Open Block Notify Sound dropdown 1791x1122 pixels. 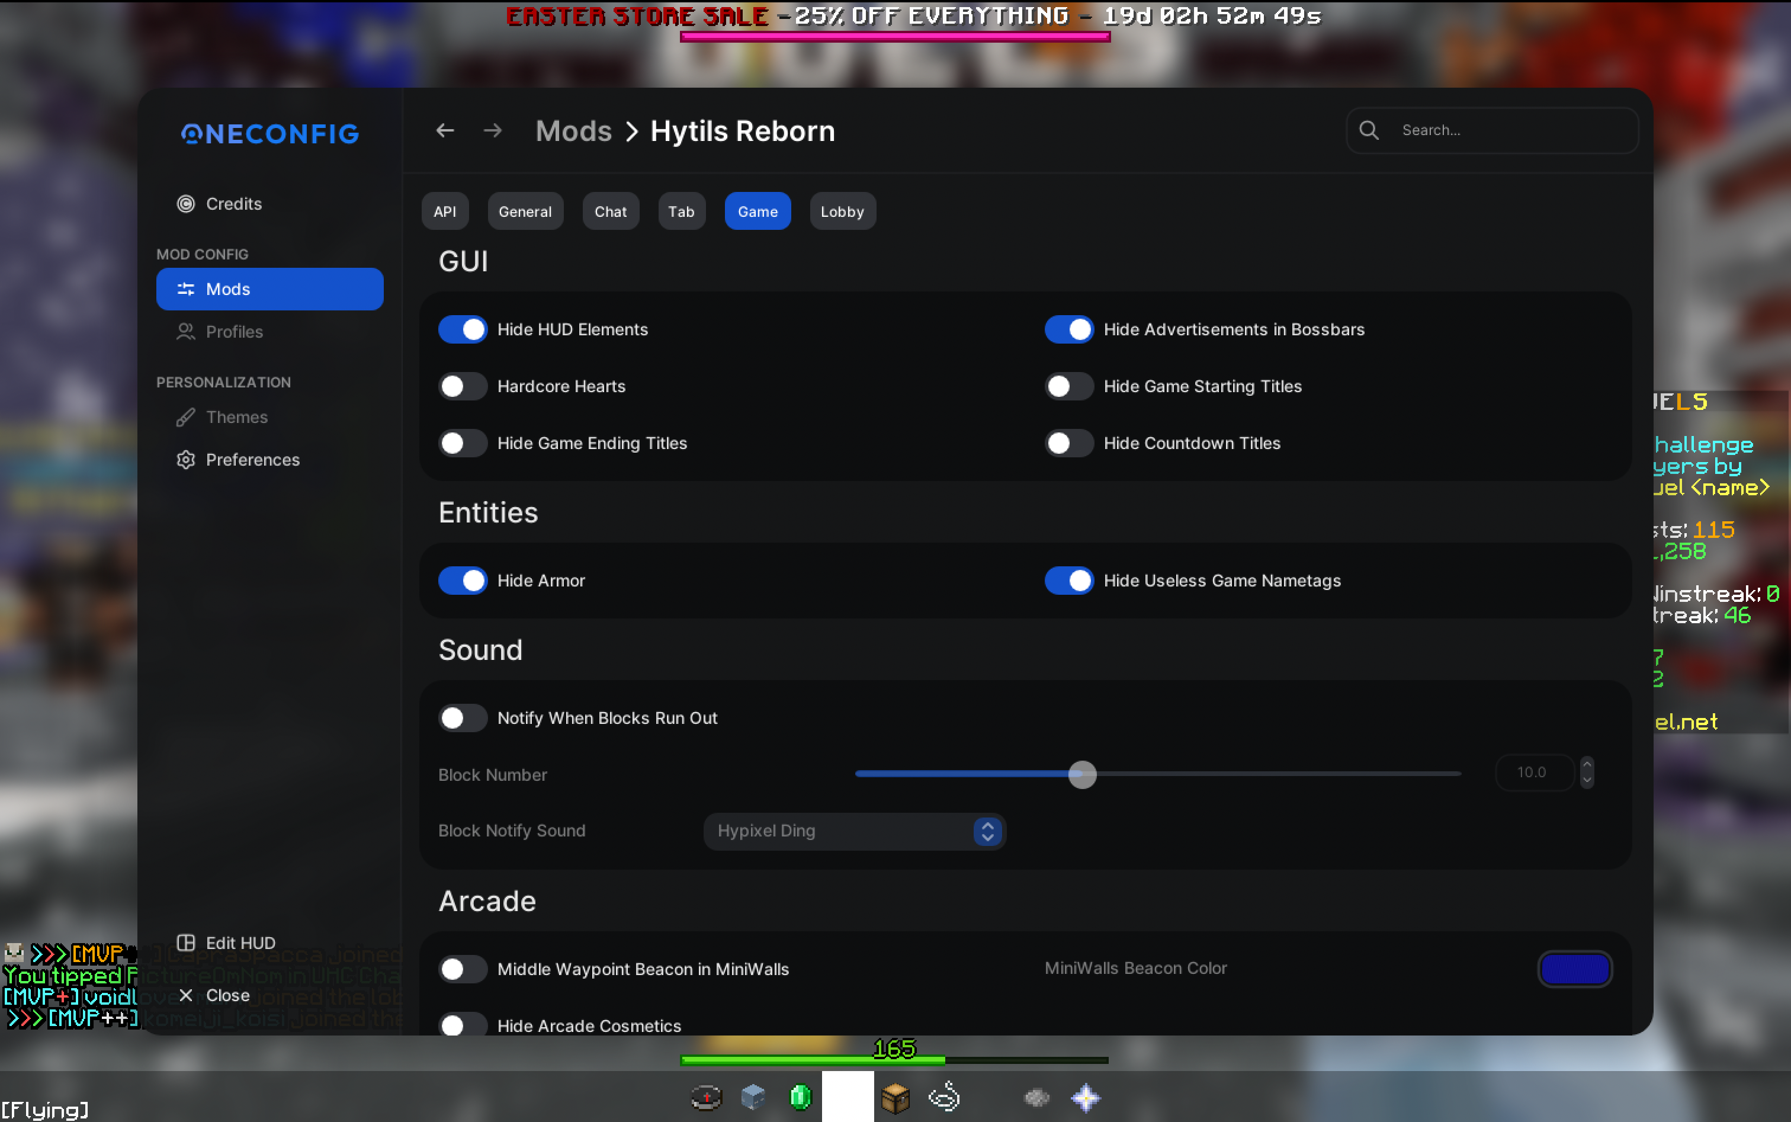pos(854,831)
